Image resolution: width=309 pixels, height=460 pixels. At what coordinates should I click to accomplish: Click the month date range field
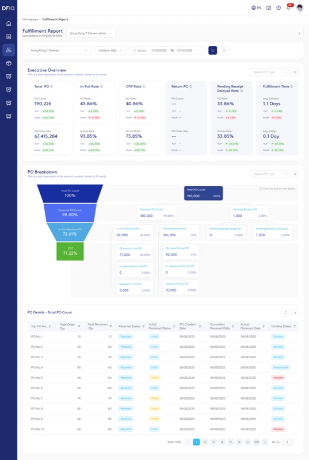point(167,50)
